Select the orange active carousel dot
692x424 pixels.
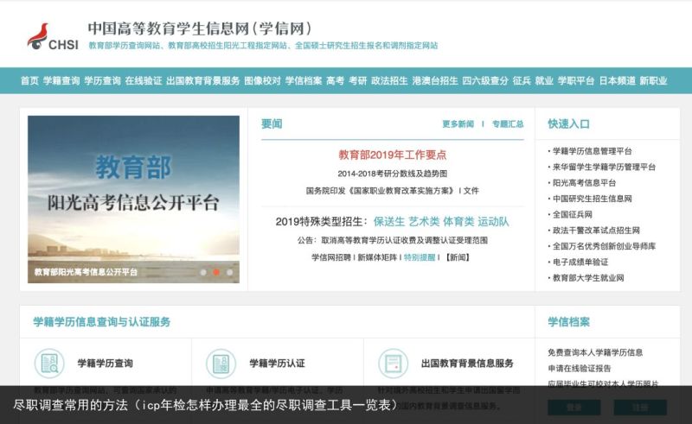tap(216, 272)
